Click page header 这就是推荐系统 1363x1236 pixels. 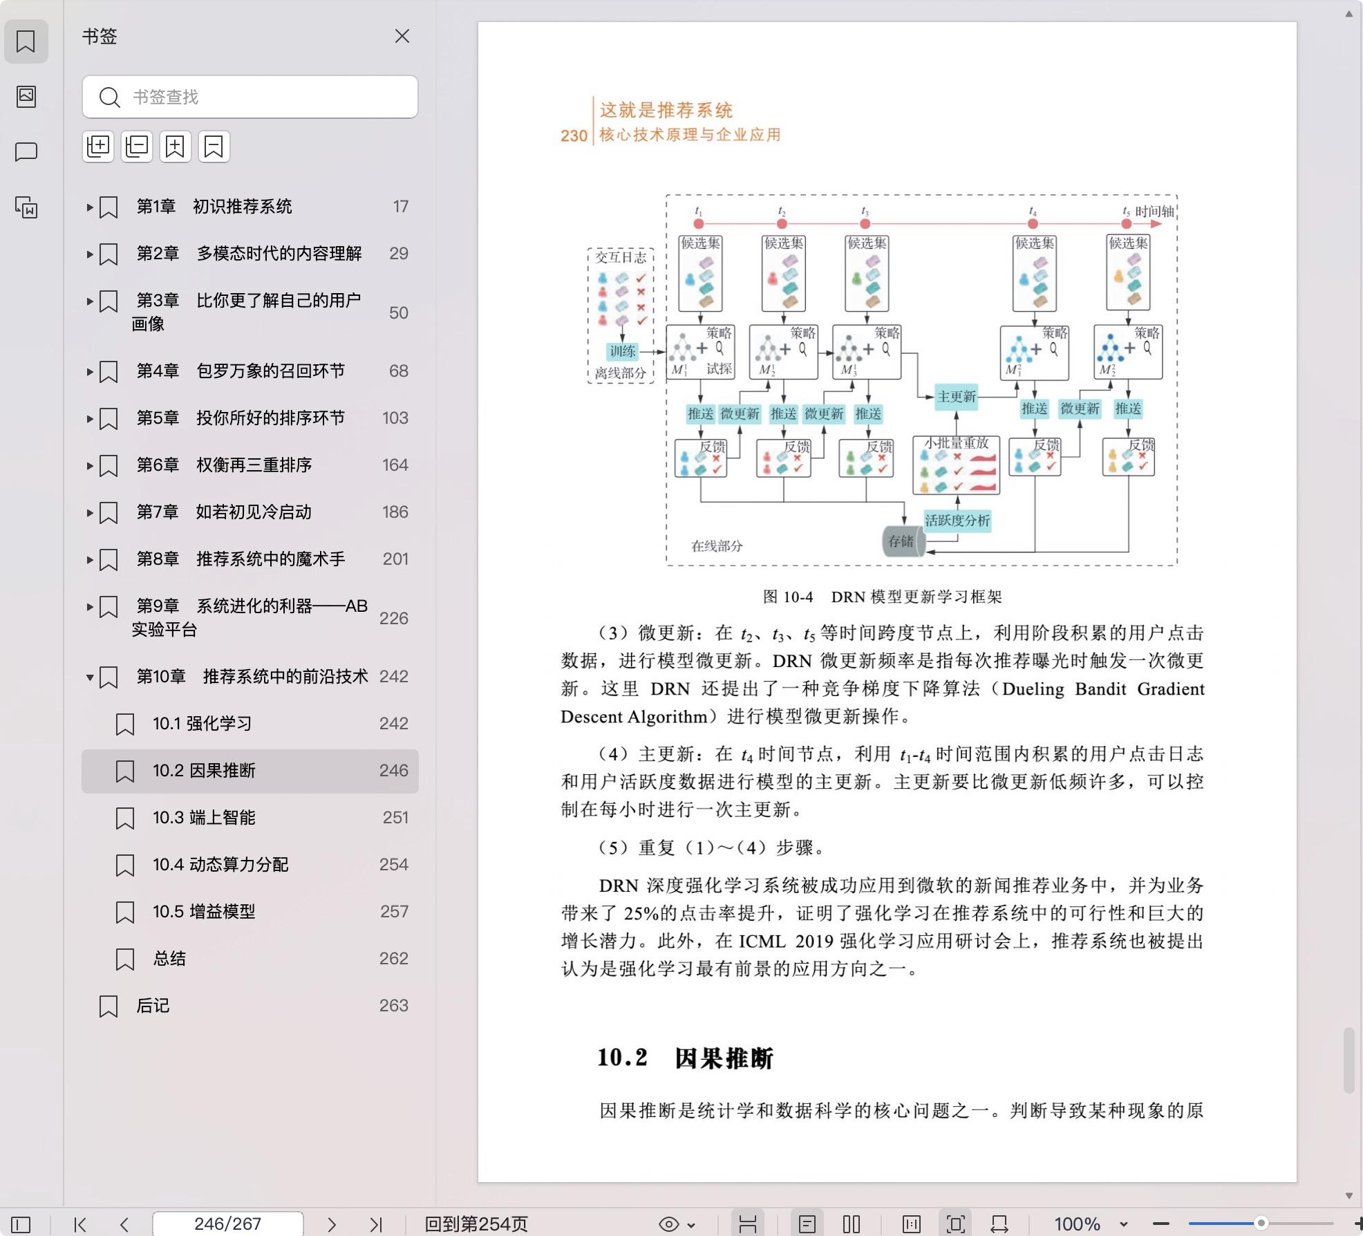coord(666,110)
